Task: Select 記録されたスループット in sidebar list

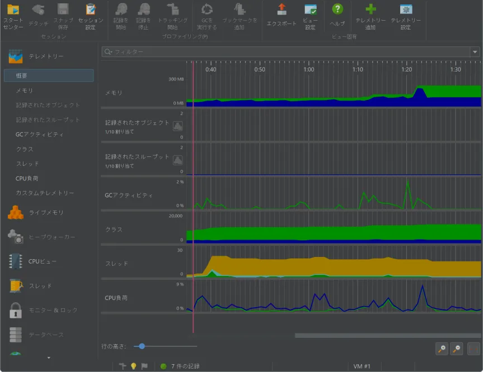Action: click(x=48, y=120)
